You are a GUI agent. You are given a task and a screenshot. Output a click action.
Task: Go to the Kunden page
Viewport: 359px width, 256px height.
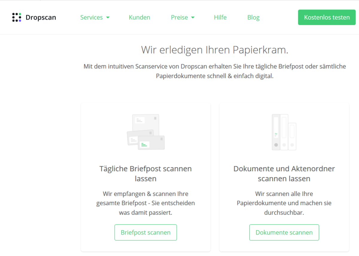(139, 17)
